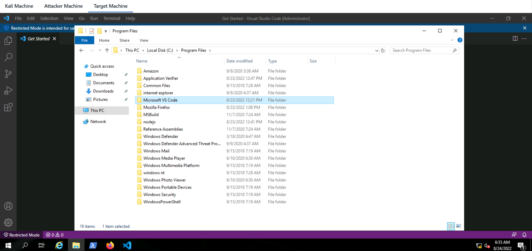Click the Properties checkmark quick access toolbar icon
The image size is (532, 251).
coord(92,31)
